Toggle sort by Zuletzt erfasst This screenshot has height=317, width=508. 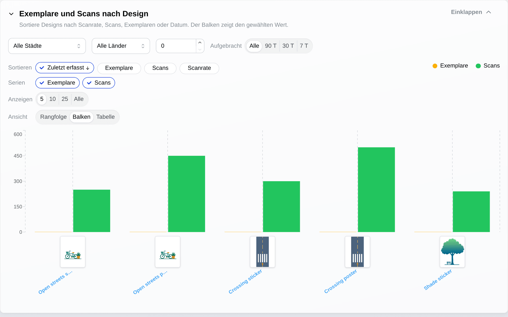(65, 68)
